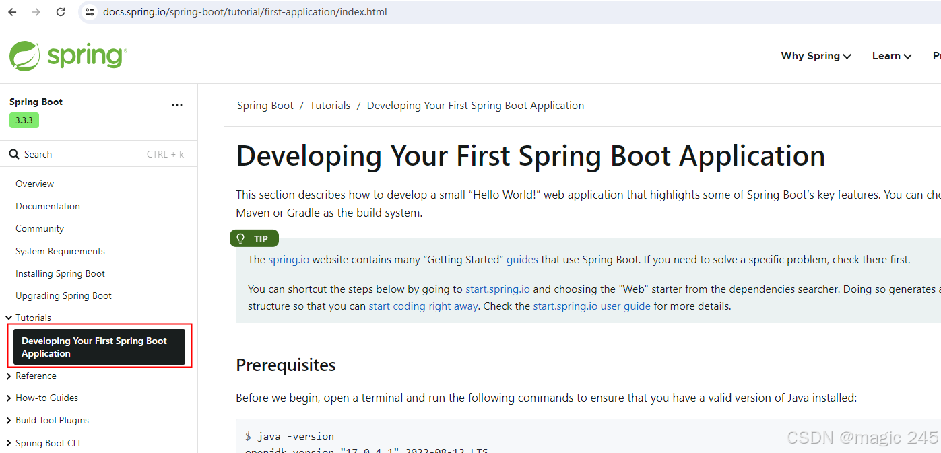Open the start.spring.io user guide link
Viewport: 941px width, 453px height.
point(591,306)
